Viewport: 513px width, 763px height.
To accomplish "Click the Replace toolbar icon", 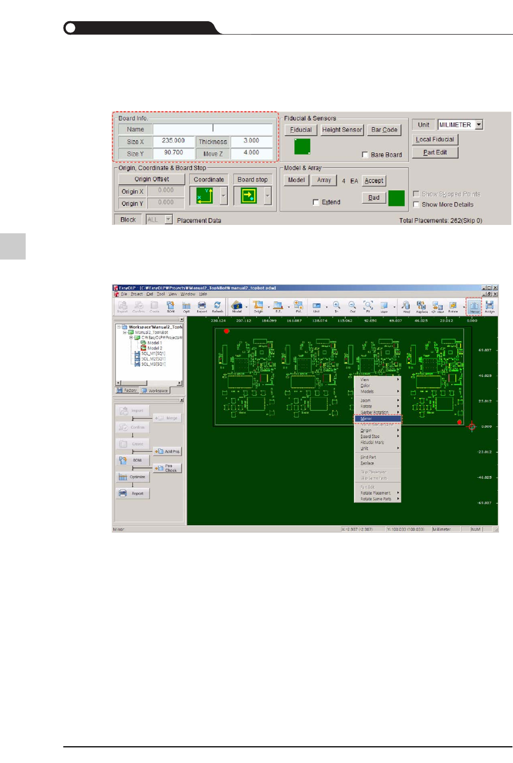I will (x=422, y=306).
